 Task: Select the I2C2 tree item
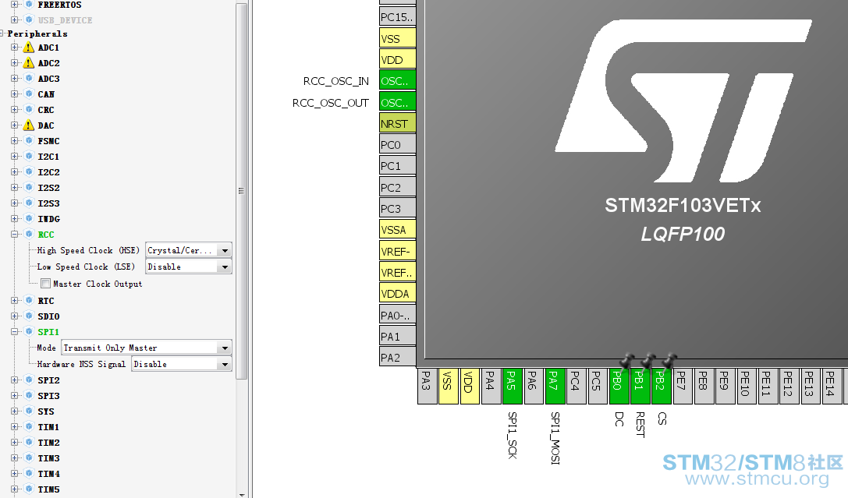coord(48,172)
